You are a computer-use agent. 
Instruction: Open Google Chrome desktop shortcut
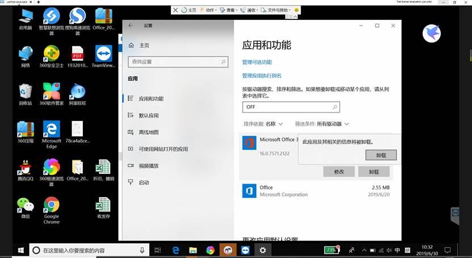52,210
